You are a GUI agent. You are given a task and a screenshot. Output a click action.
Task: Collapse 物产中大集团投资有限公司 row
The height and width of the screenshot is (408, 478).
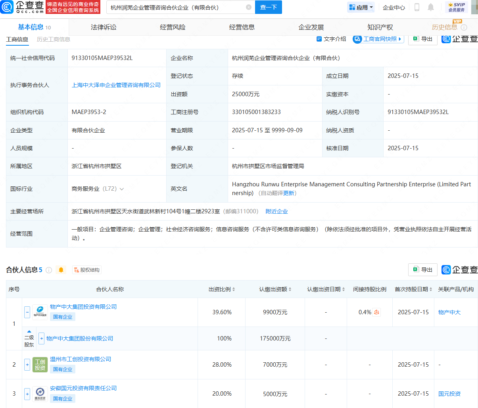pyautogui.click(x=27, y=312)
